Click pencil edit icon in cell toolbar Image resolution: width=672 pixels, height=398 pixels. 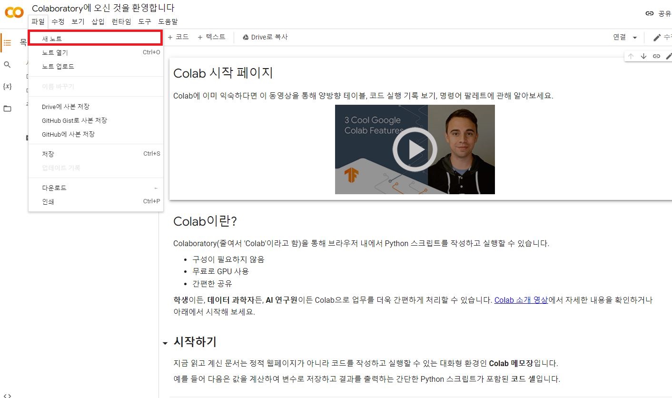coord(668,56)
